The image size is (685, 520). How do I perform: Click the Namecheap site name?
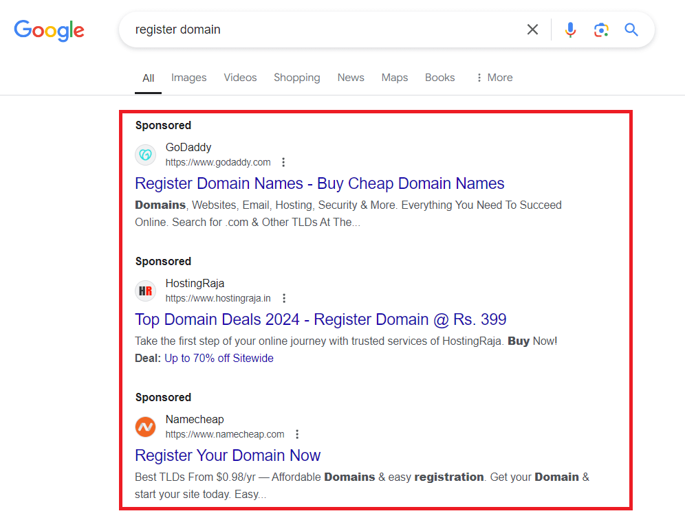(195, 420)
